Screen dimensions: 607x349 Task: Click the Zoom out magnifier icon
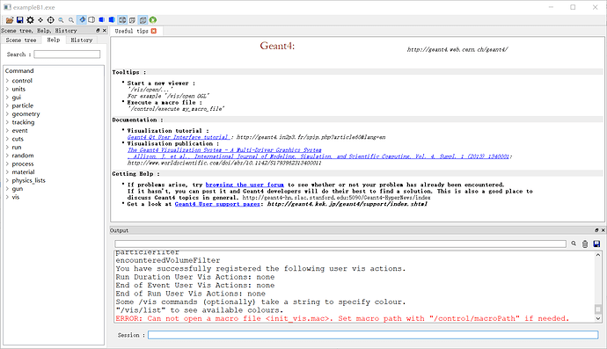tap(61, 19)
